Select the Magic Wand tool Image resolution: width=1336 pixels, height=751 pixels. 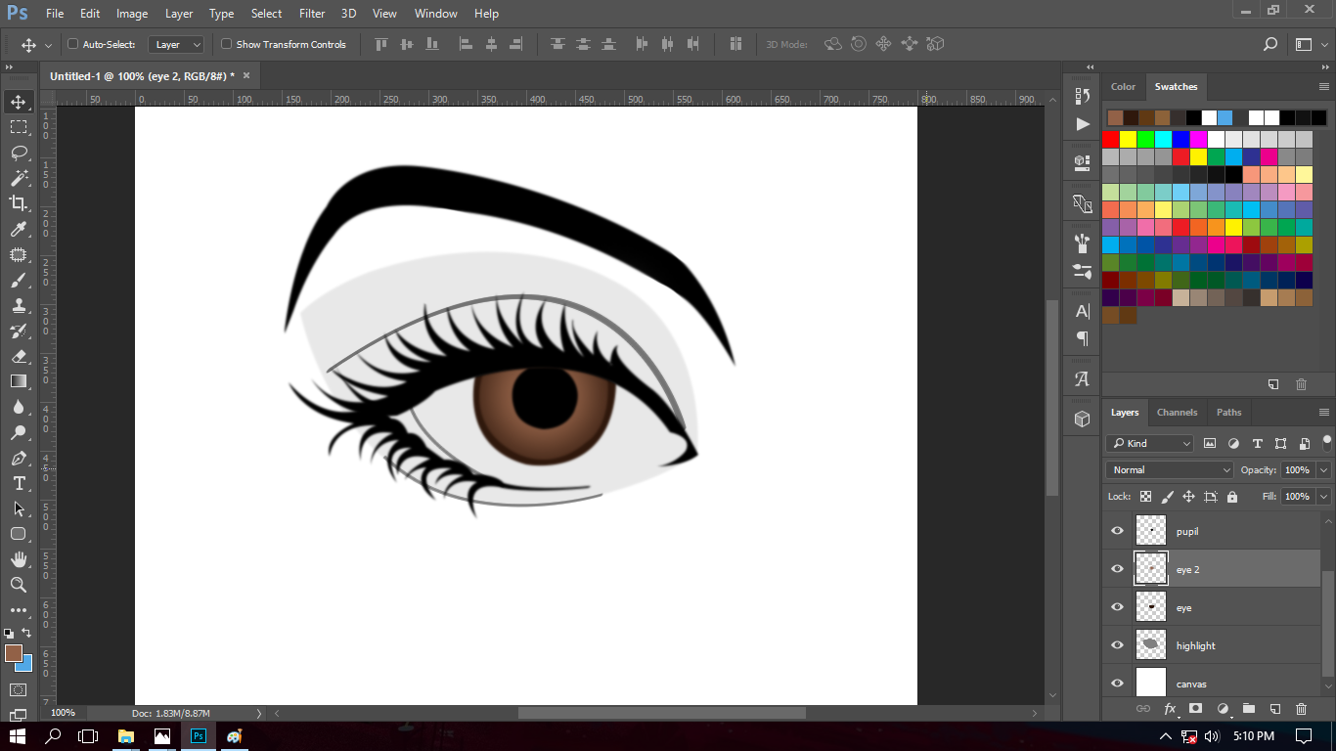click(19, 178)
